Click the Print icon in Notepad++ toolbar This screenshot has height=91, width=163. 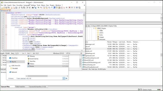click(x=16, y=8)
